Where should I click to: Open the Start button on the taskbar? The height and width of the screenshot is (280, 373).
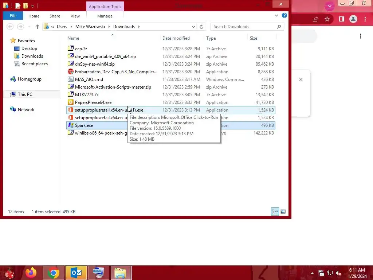pos(9,273)
